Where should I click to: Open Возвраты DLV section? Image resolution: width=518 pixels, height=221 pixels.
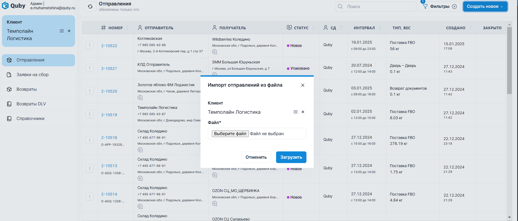[38, 104]
